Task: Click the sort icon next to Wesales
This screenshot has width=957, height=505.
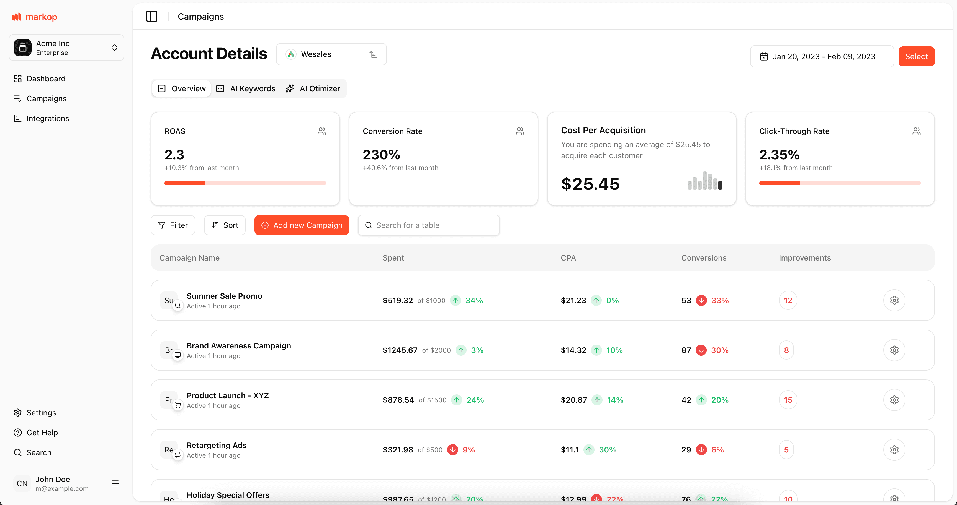Action: click(x=373, y=54)
